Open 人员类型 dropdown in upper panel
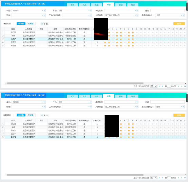This screenshot has width=188, height=182. point(137,15)
